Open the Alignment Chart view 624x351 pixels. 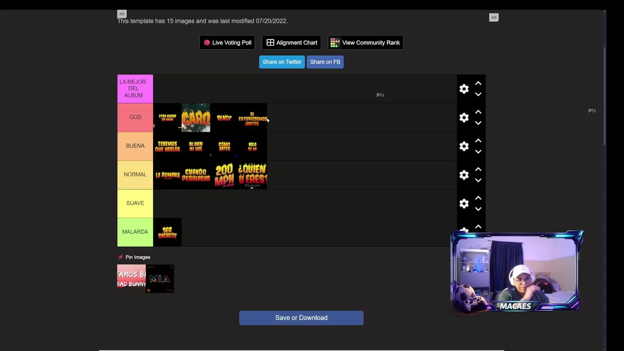292,42
